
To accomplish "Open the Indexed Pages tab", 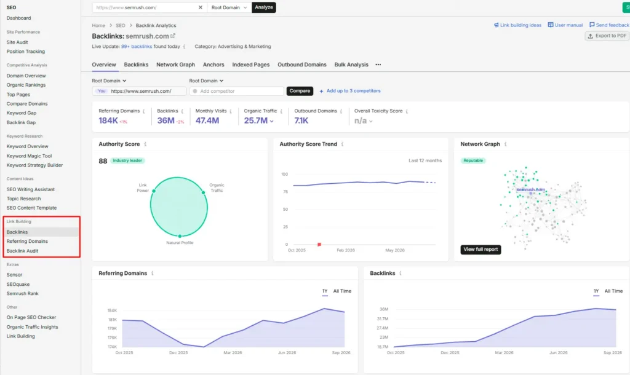I will point(251,65).
